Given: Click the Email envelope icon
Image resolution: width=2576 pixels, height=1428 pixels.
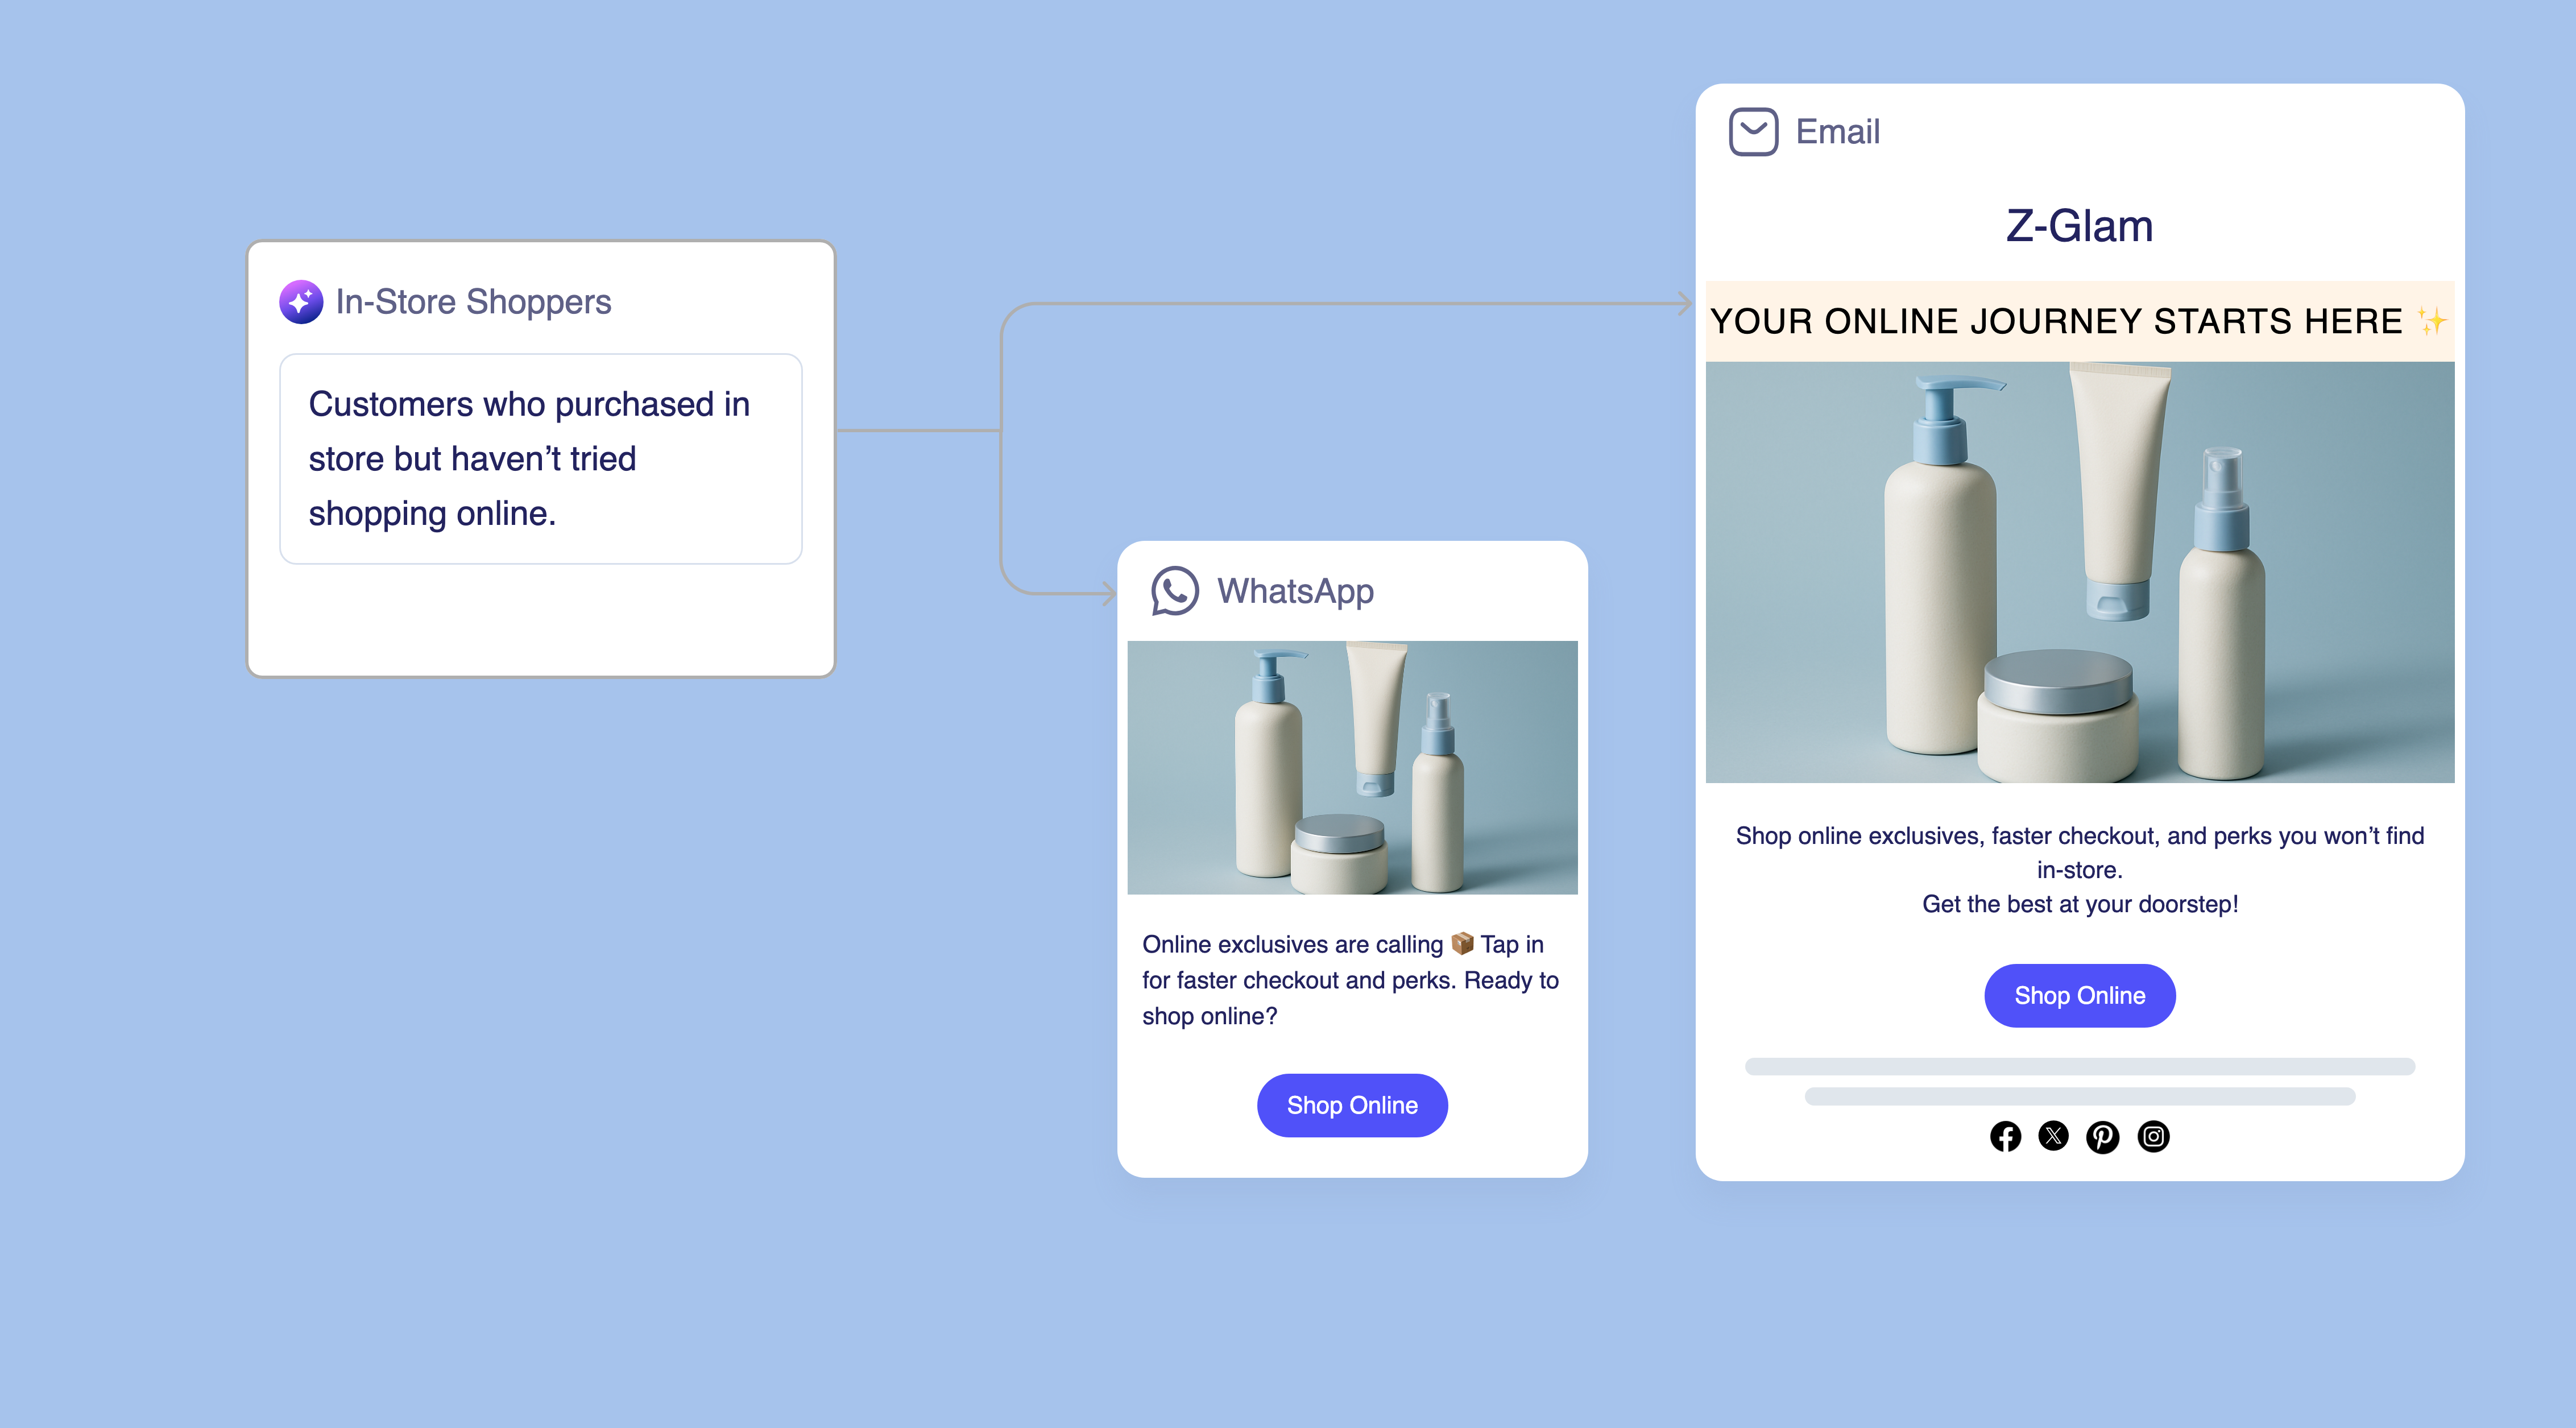Looking at the screenshot, I should [1753, 131].
